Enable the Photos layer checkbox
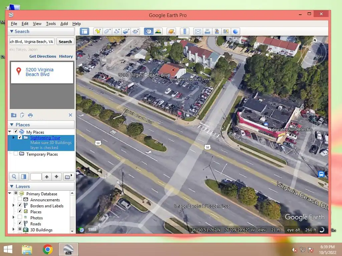The height and width of the screenshot is (256, 342). pyautogui.click(x=20, y=217)
